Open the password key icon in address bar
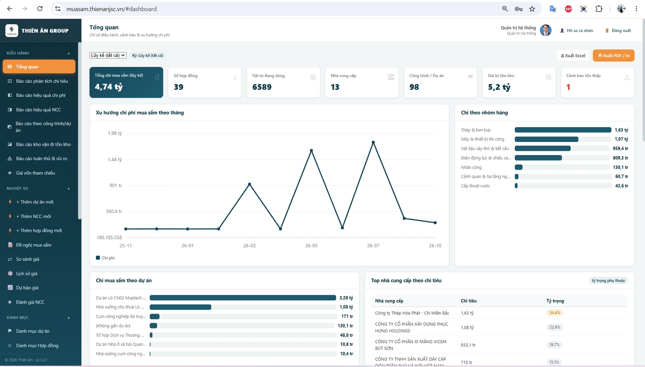 (x=519, y=9)
